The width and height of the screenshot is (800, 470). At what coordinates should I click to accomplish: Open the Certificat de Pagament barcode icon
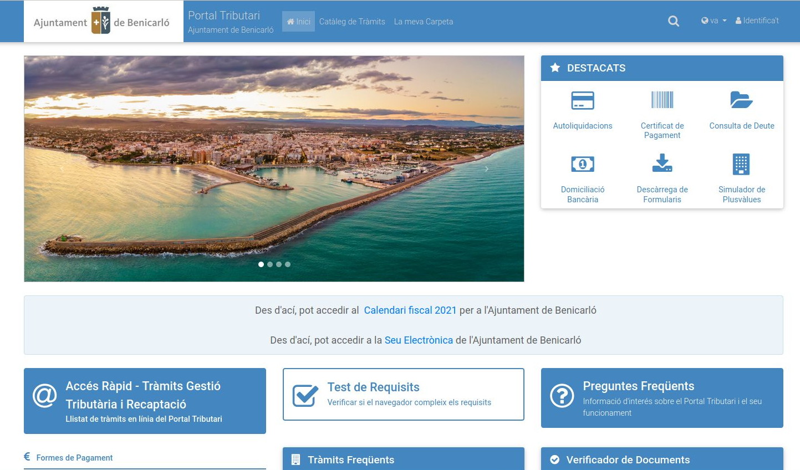(x=662, y=100)
